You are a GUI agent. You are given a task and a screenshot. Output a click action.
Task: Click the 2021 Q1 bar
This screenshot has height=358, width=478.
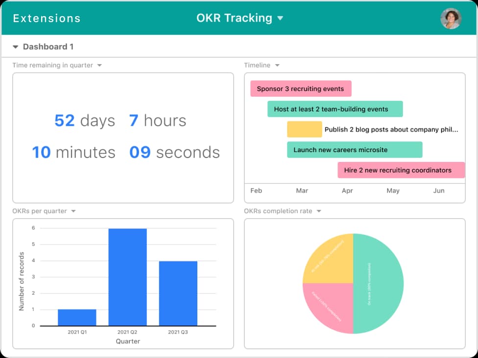pyautogui.click(x=77, y=317)
